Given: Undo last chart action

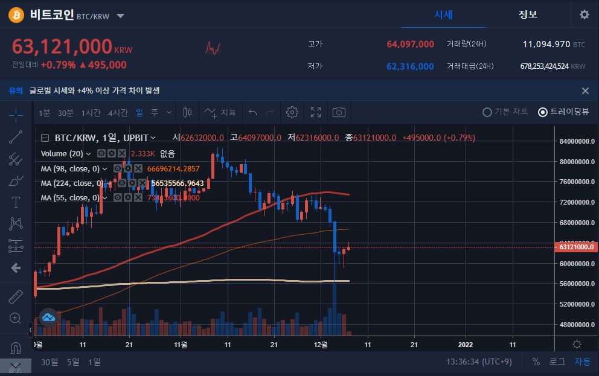Looking at the screenshot, I should coord(252,112).
